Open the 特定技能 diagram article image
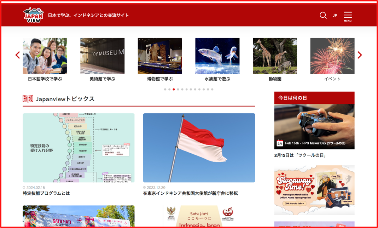Screen dimensions: 378x228 [78, 148]
